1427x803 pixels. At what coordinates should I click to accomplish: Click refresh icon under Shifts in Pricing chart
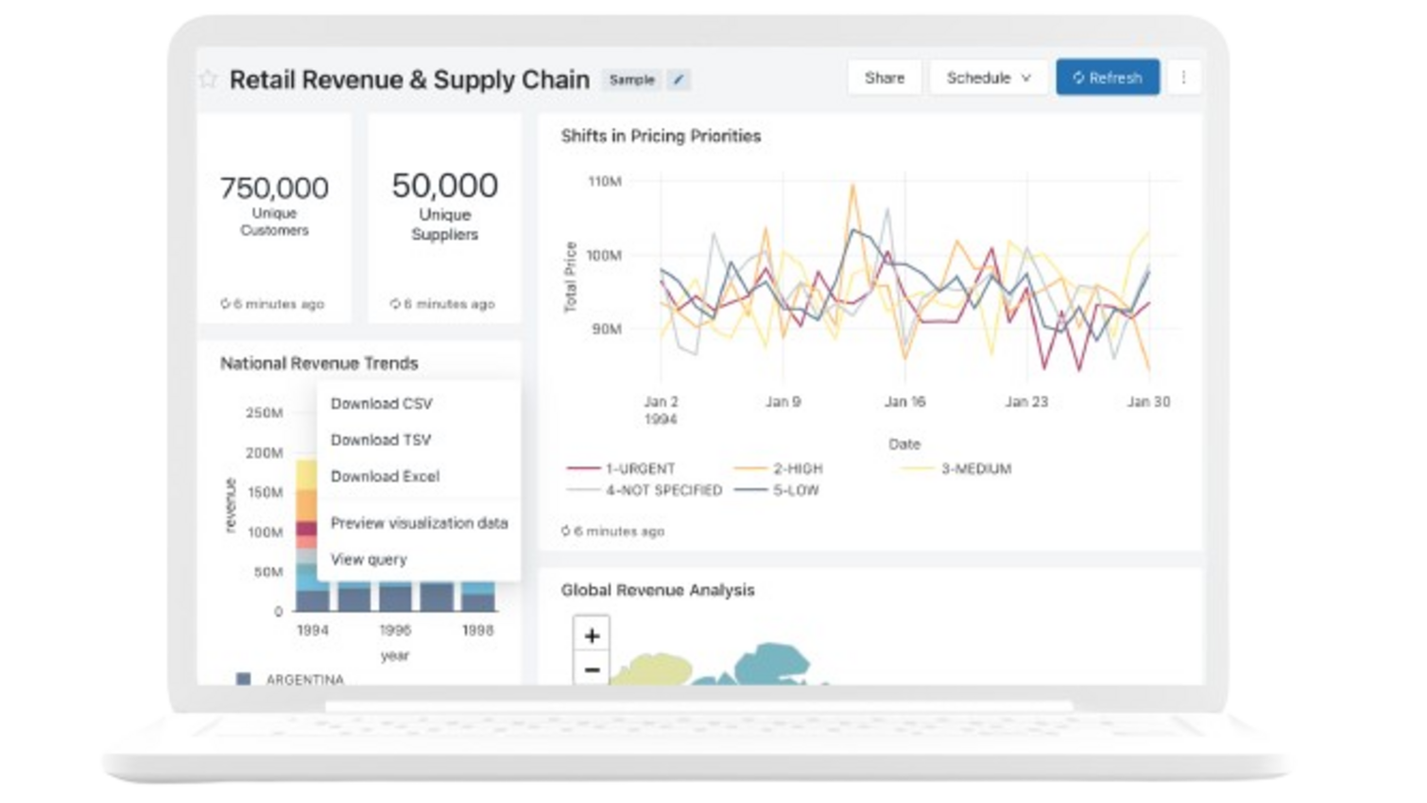point(565,531)
